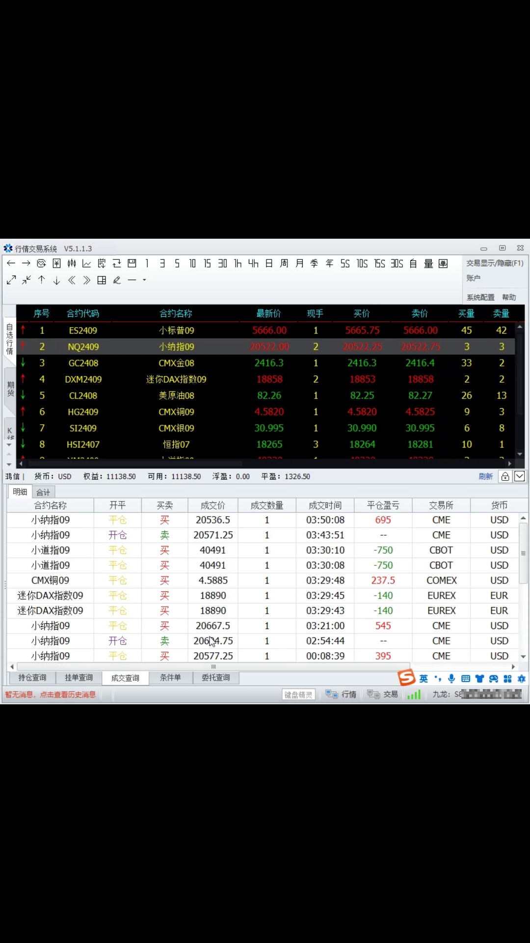Select the 1h chart period

(x=238, y=263)
